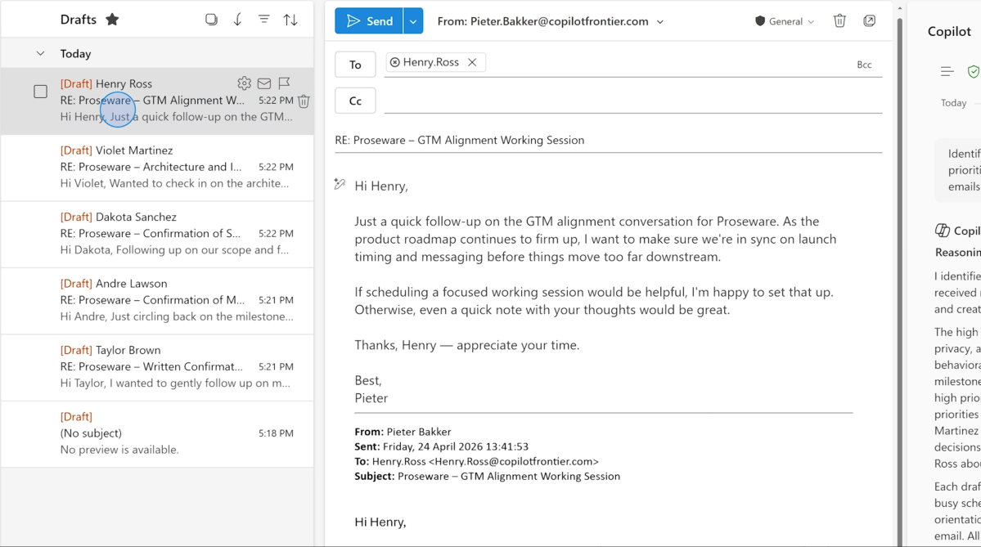Open the Send options dropdown arrow
This screenshot has width=981, height=547.
tap(413, 20)
